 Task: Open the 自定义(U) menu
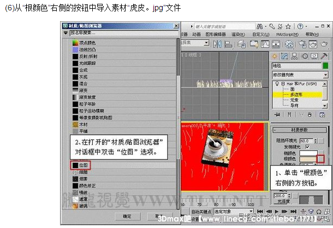(x=260, y=34)
